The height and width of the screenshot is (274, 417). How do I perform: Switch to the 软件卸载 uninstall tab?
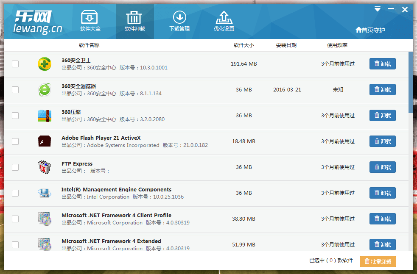[135, 22]
